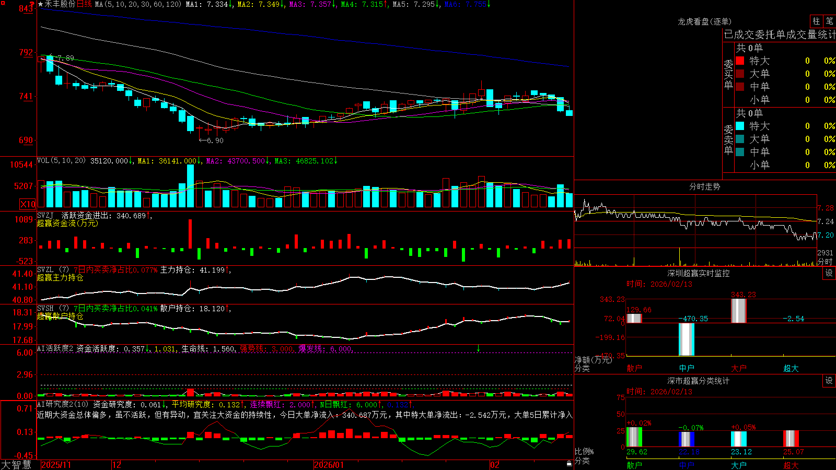Click the AI活跃度2 indicator label

click(x=55, y=348)
